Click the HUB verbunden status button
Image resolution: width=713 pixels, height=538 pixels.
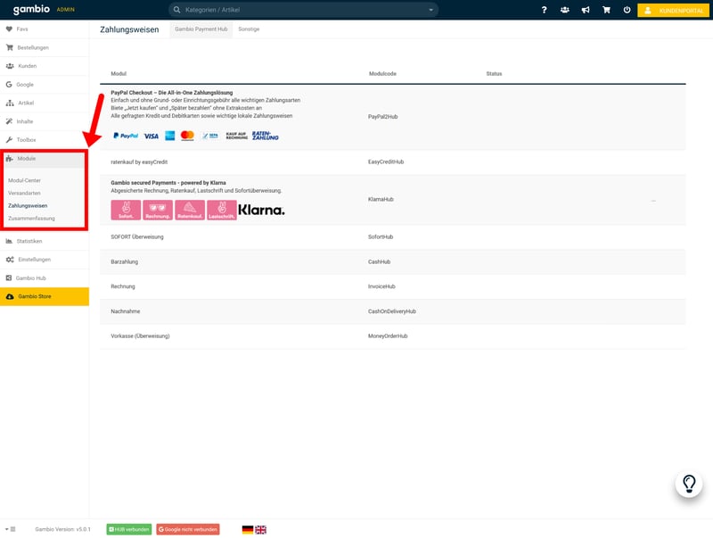(x=128, y=529)
